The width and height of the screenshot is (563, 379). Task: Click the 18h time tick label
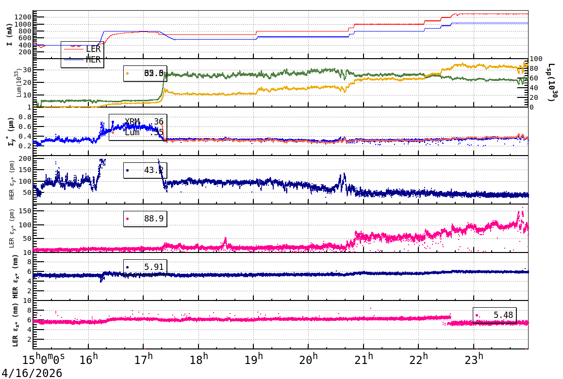199,359
